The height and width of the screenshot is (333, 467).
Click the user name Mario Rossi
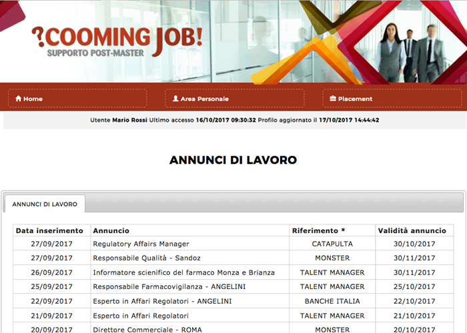tap(129, 120)
